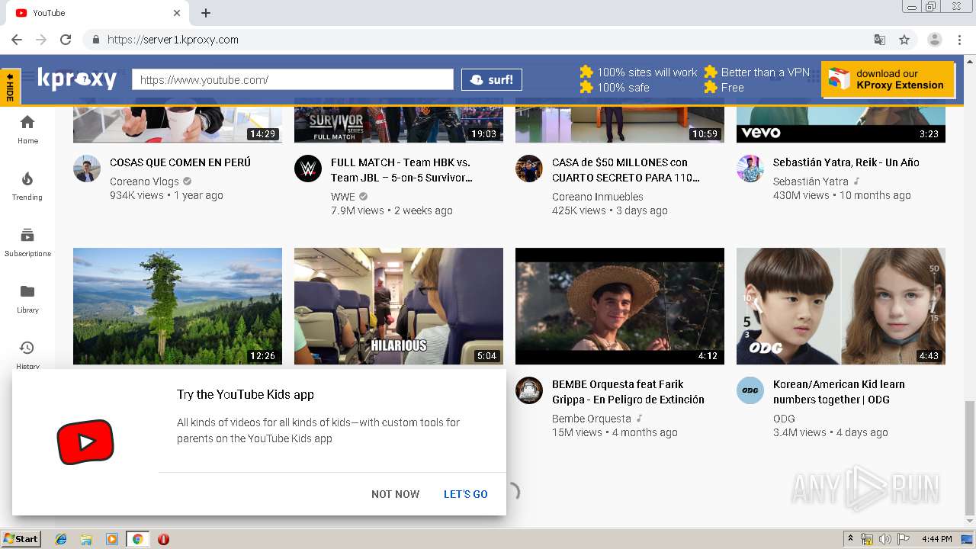Show hidden system tray icons

(x=850, y=539)
